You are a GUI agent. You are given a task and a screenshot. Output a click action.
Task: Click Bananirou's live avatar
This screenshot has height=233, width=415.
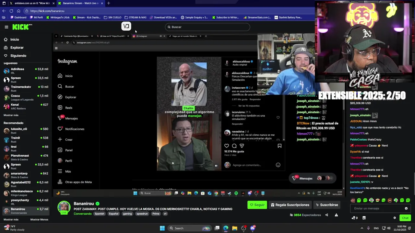coord(64,207)
